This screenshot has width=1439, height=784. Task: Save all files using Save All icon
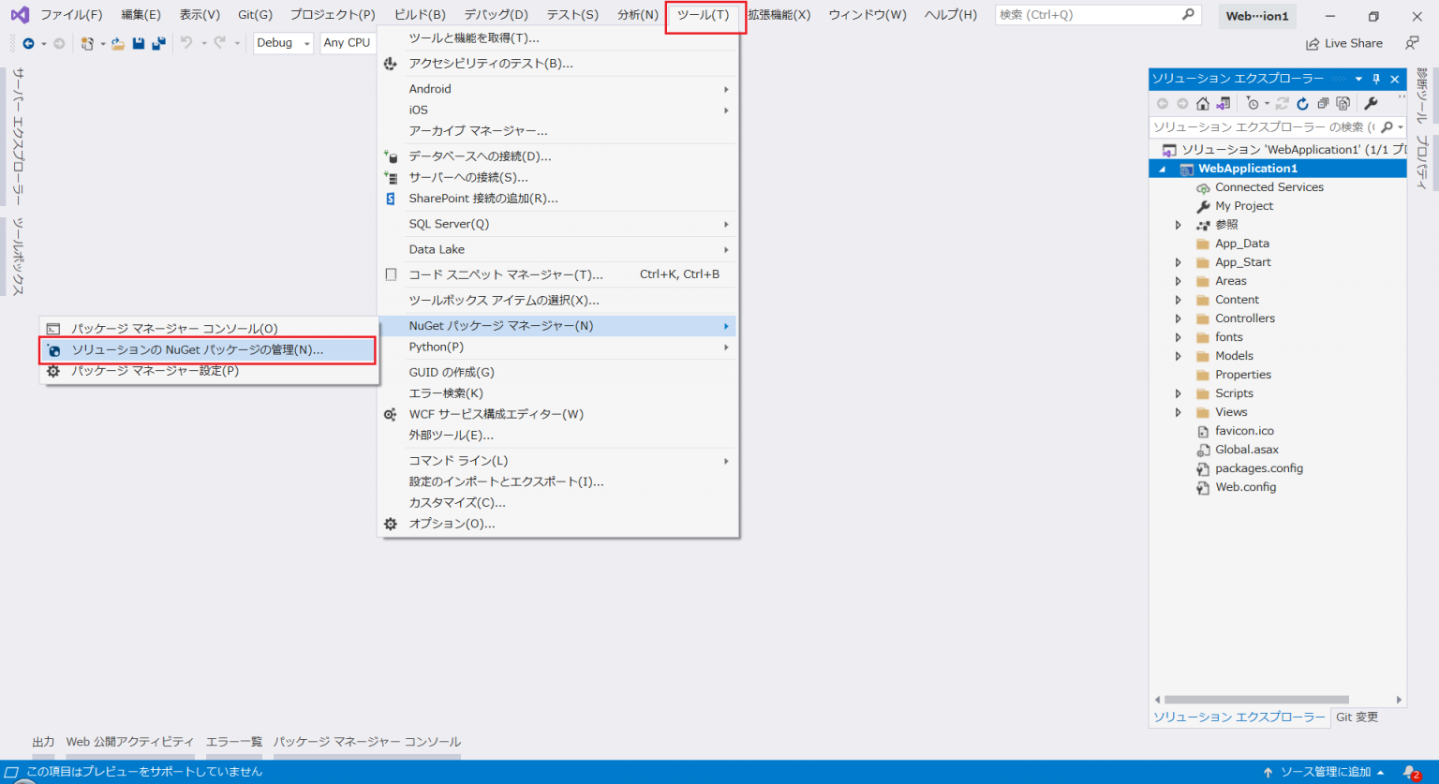pyautogui.click(x=159, y=43)
